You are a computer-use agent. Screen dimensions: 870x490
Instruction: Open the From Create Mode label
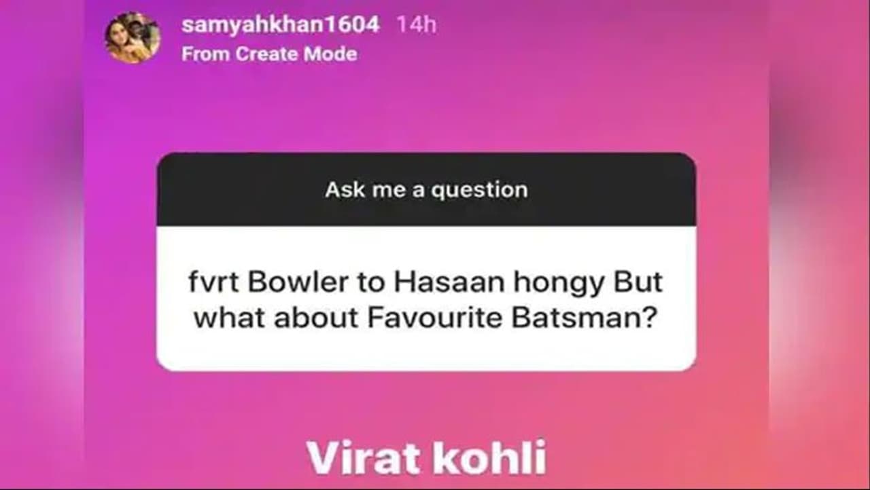269,54
